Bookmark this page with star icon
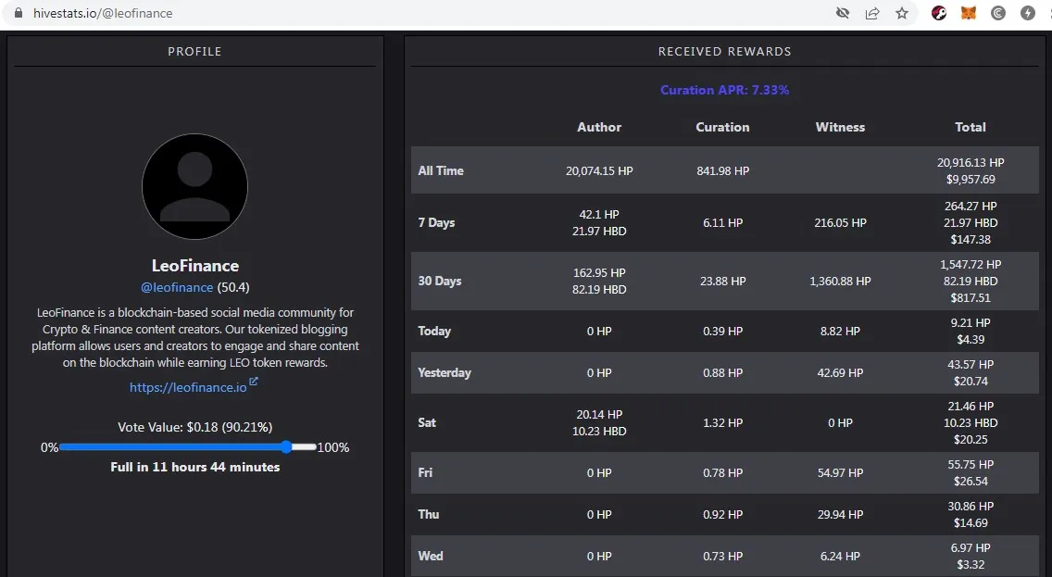This screenshot has width=1052, height=577. [902, 13]
